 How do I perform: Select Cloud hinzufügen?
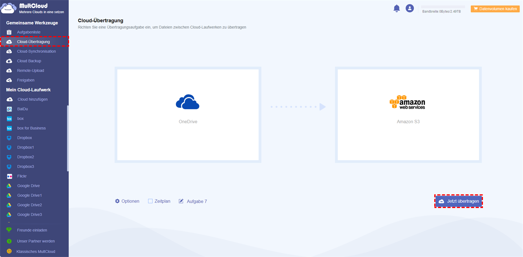pyautogui.click(x=33, y=100)
